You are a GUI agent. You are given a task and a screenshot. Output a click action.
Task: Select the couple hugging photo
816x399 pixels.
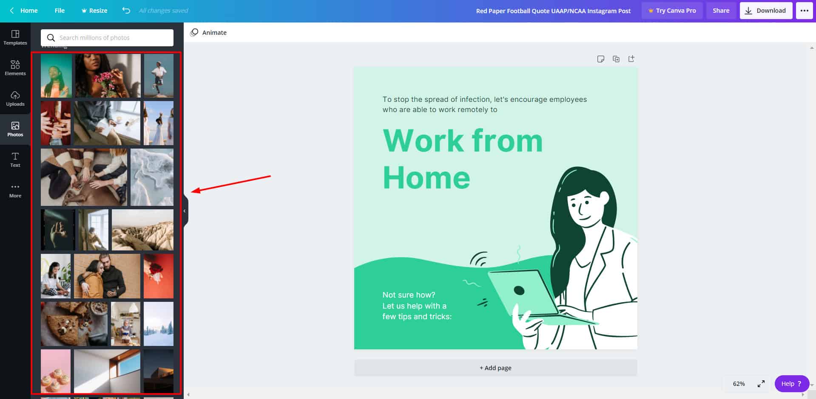coord(107,276)
